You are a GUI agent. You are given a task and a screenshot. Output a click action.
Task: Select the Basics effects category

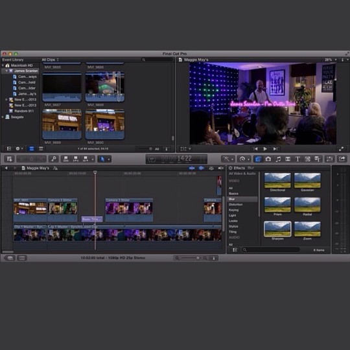point(233,194)
